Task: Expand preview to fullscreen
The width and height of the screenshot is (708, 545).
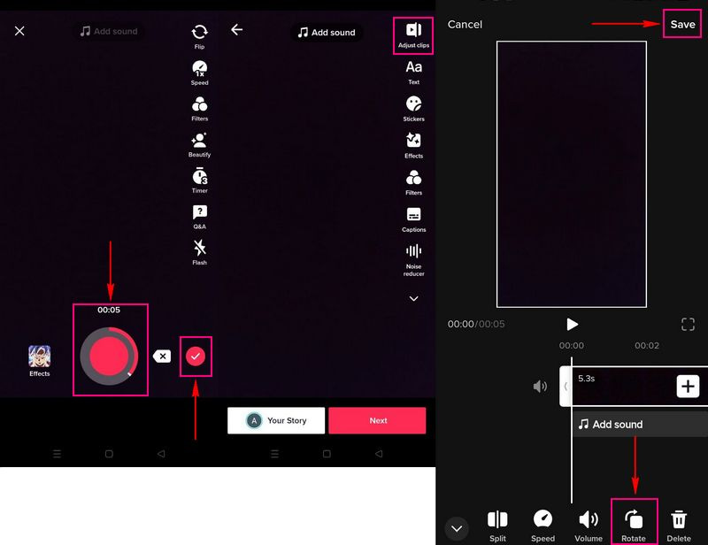Action: (x=689, y=324)
